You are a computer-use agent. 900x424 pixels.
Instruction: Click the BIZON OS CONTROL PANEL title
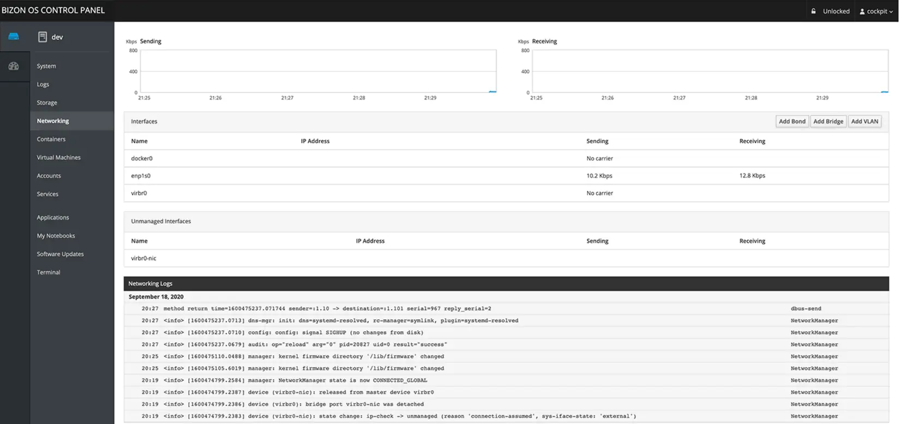coord(53,10)
